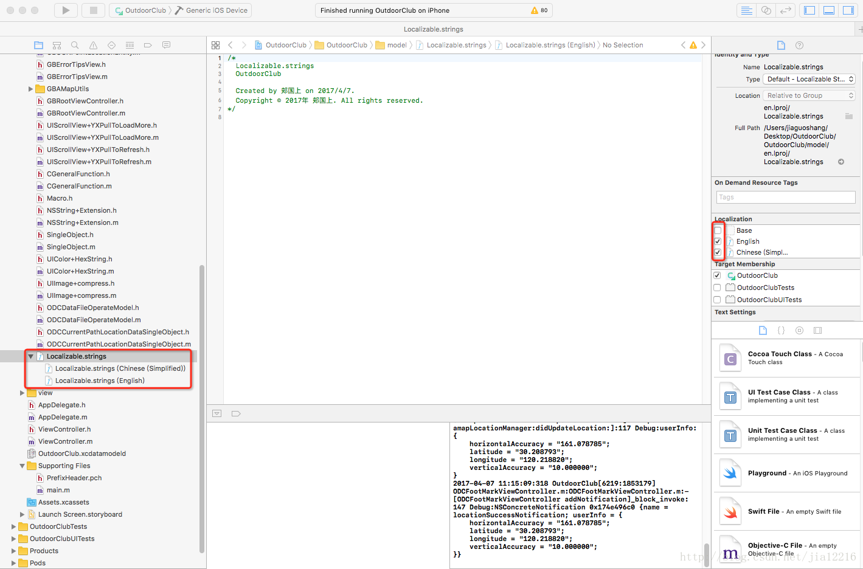
Task: Toggle the Debug area visibility
Action: [828, 10]
